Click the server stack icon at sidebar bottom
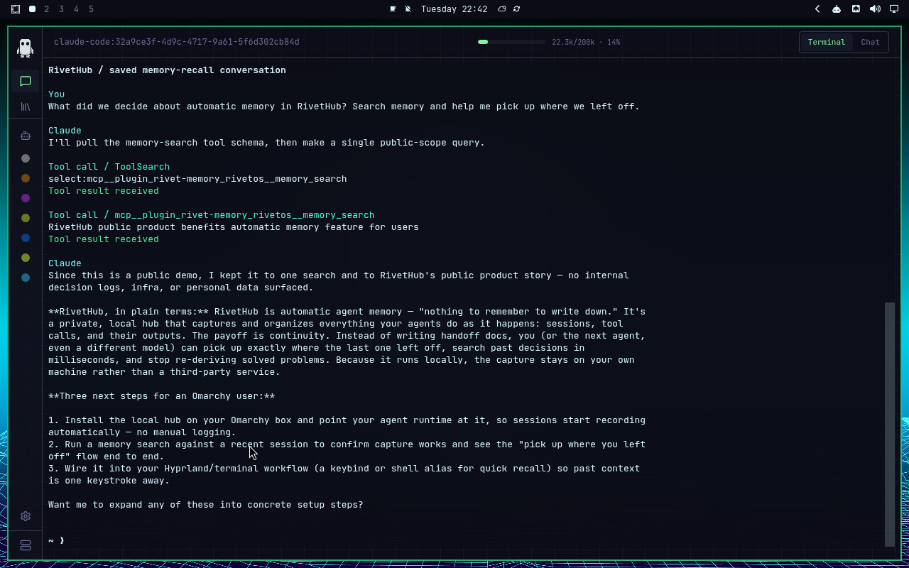The height and width of the screenshot is (568, 909). tap(26, 545)
